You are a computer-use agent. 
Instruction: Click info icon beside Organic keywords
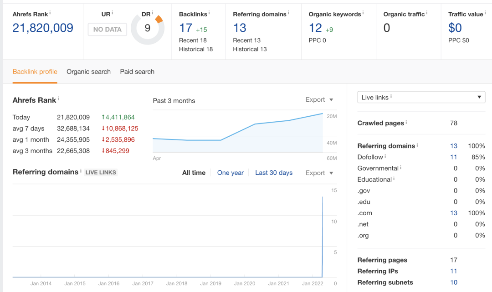tap(363, 13)
